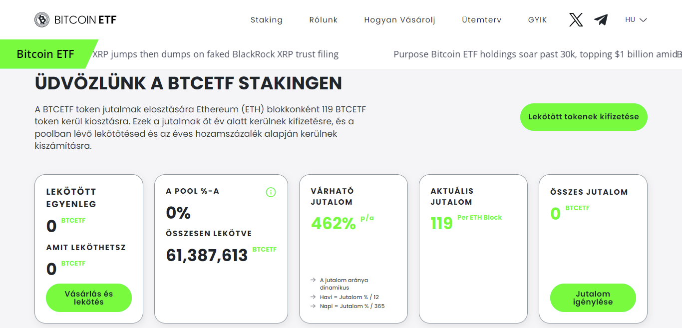The image size is (682, 328).
Task: Click the Napi = Jutalom % / 365 note
Action: 352,306
